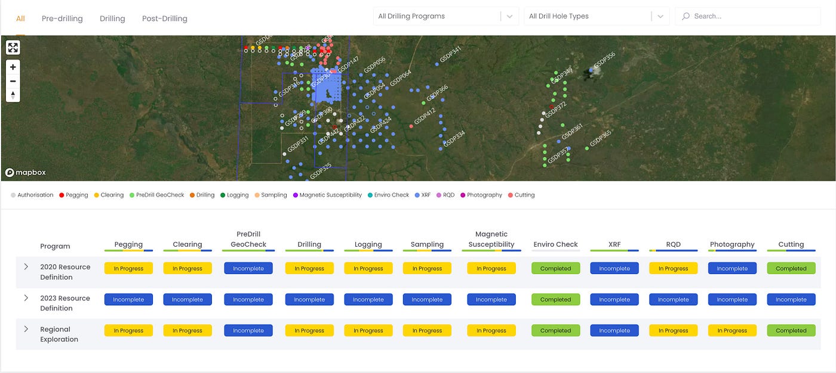Click Photography In Progress for Regional Exploration
This screenshot has width=836, height=373.
coord(732,331)
